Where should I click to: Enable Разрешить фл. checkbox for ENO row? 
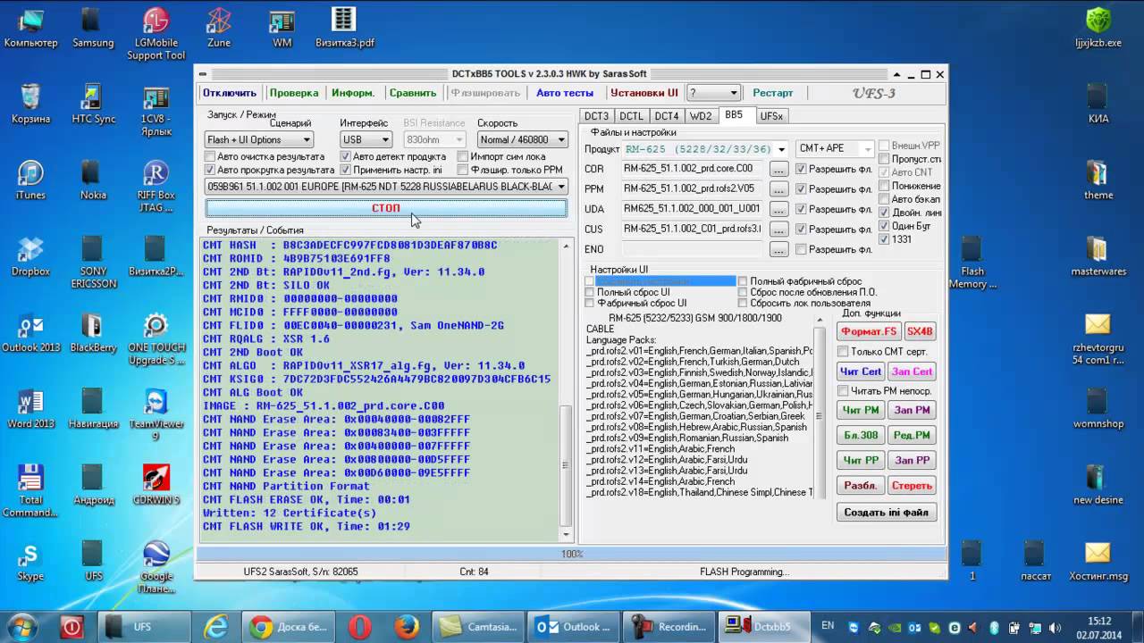(x=801, y=249)
